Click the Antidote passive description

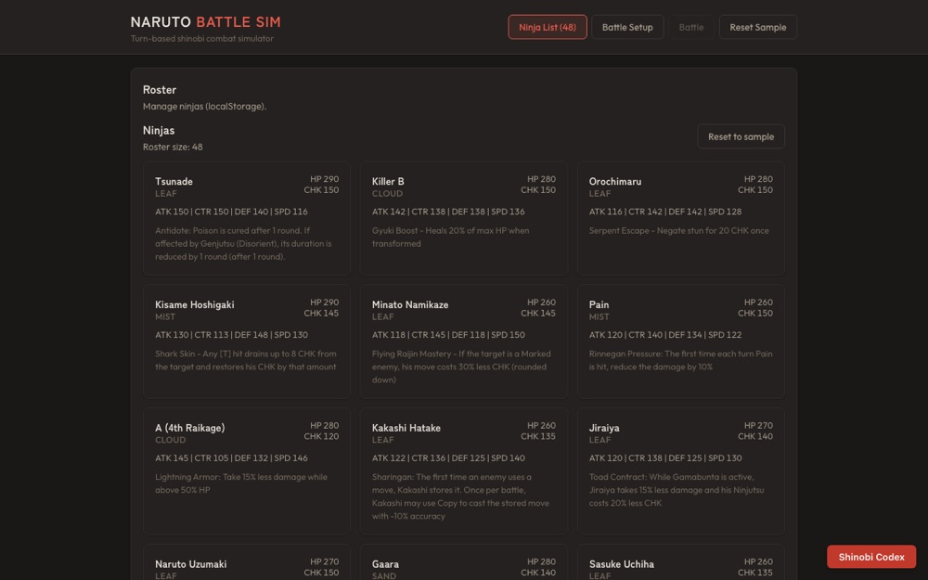243,243
